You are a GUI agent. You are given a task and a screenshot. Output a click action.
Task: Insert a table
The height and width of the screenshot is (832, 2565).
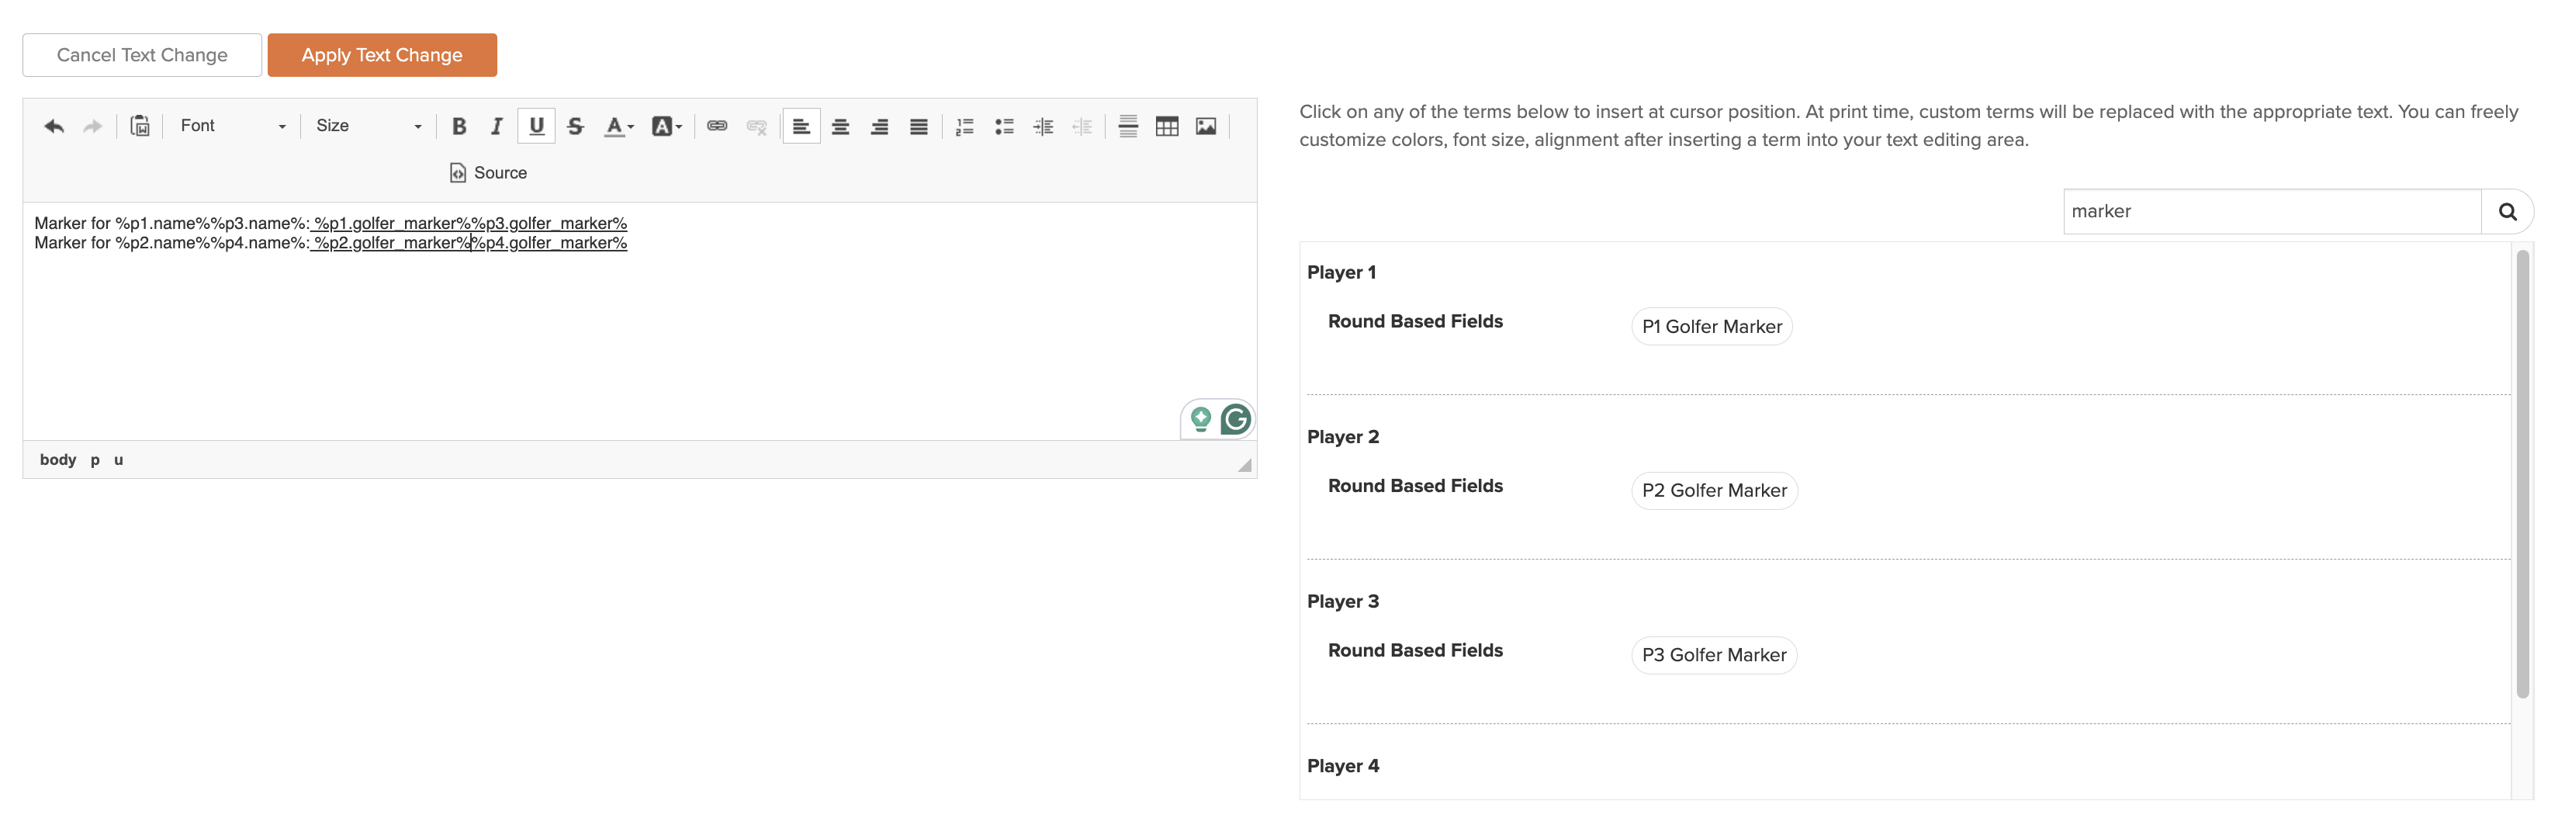point(1167,126)
